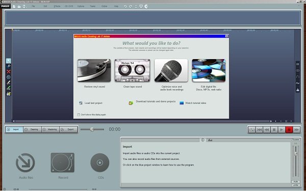Jump to start with skip-back button
Viewport: 306px width, 191px height.
click(259, 129)
